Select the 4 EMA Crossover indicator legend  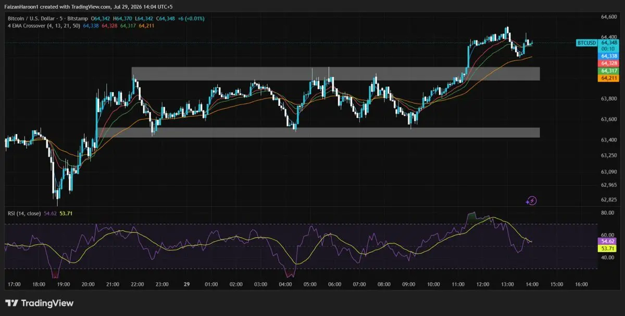44,25
